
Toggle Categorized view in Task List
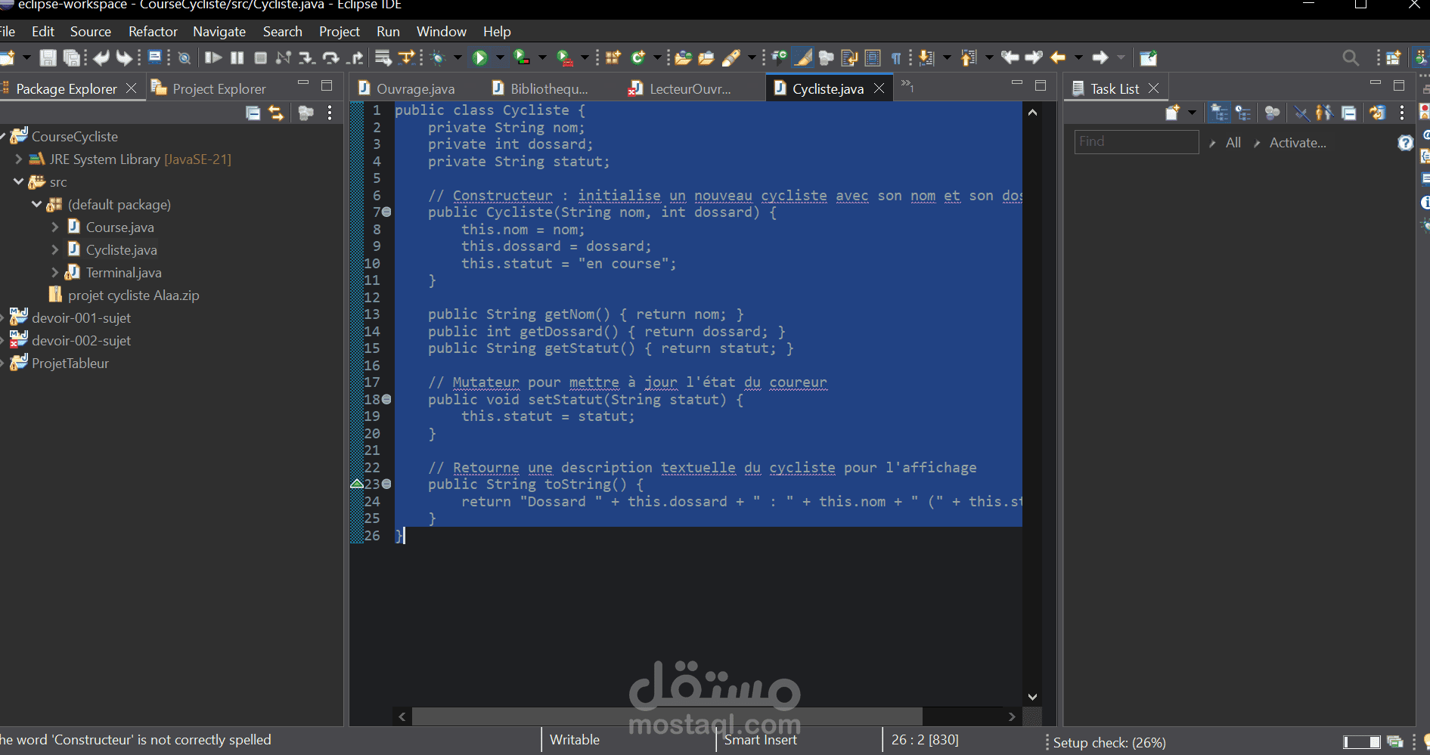(x=1219, y=113)
